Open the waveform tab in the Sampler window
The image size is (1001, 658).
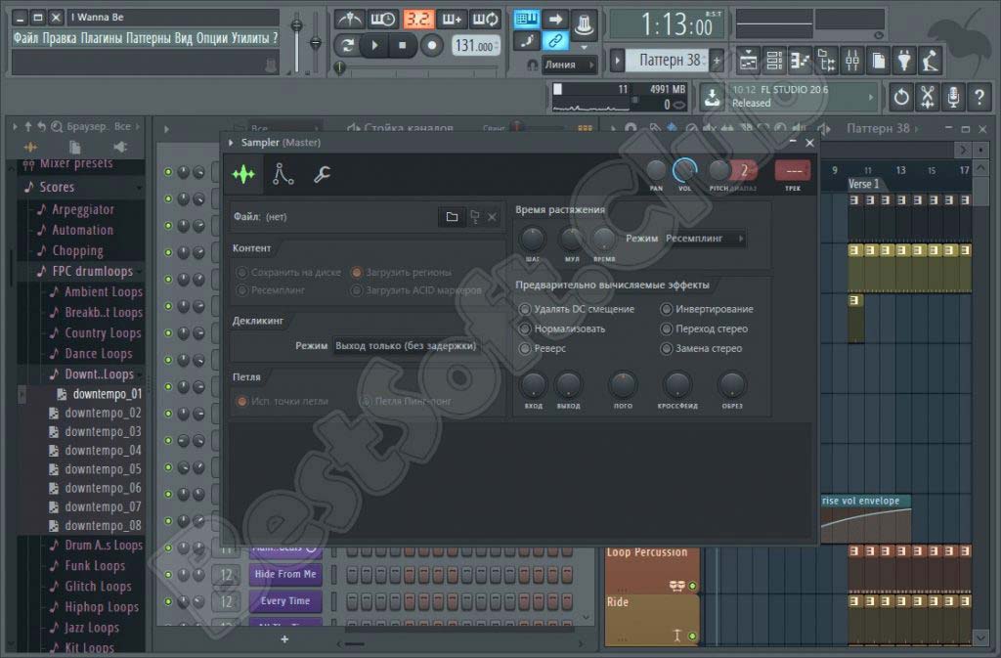(x=243, y=174)
